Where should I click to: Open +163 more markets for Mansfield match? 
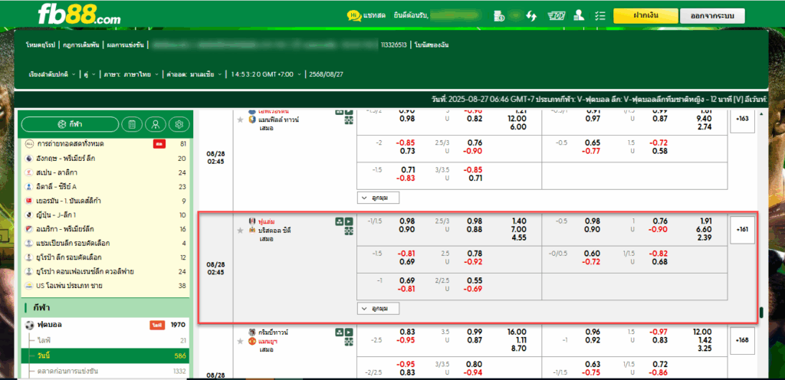(x=742, y=119)
